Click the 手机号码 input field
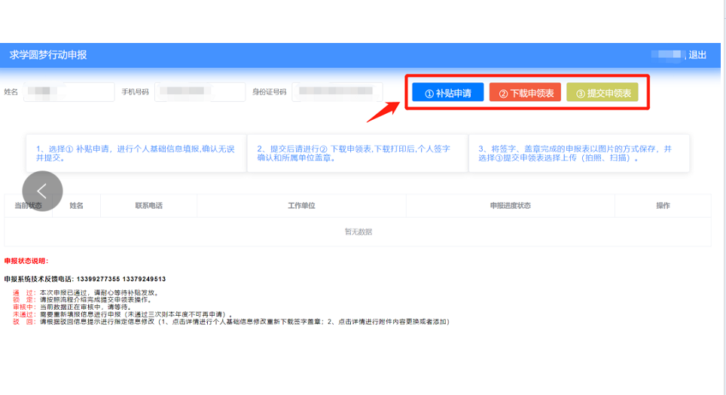726x395 pixels. 200,92
